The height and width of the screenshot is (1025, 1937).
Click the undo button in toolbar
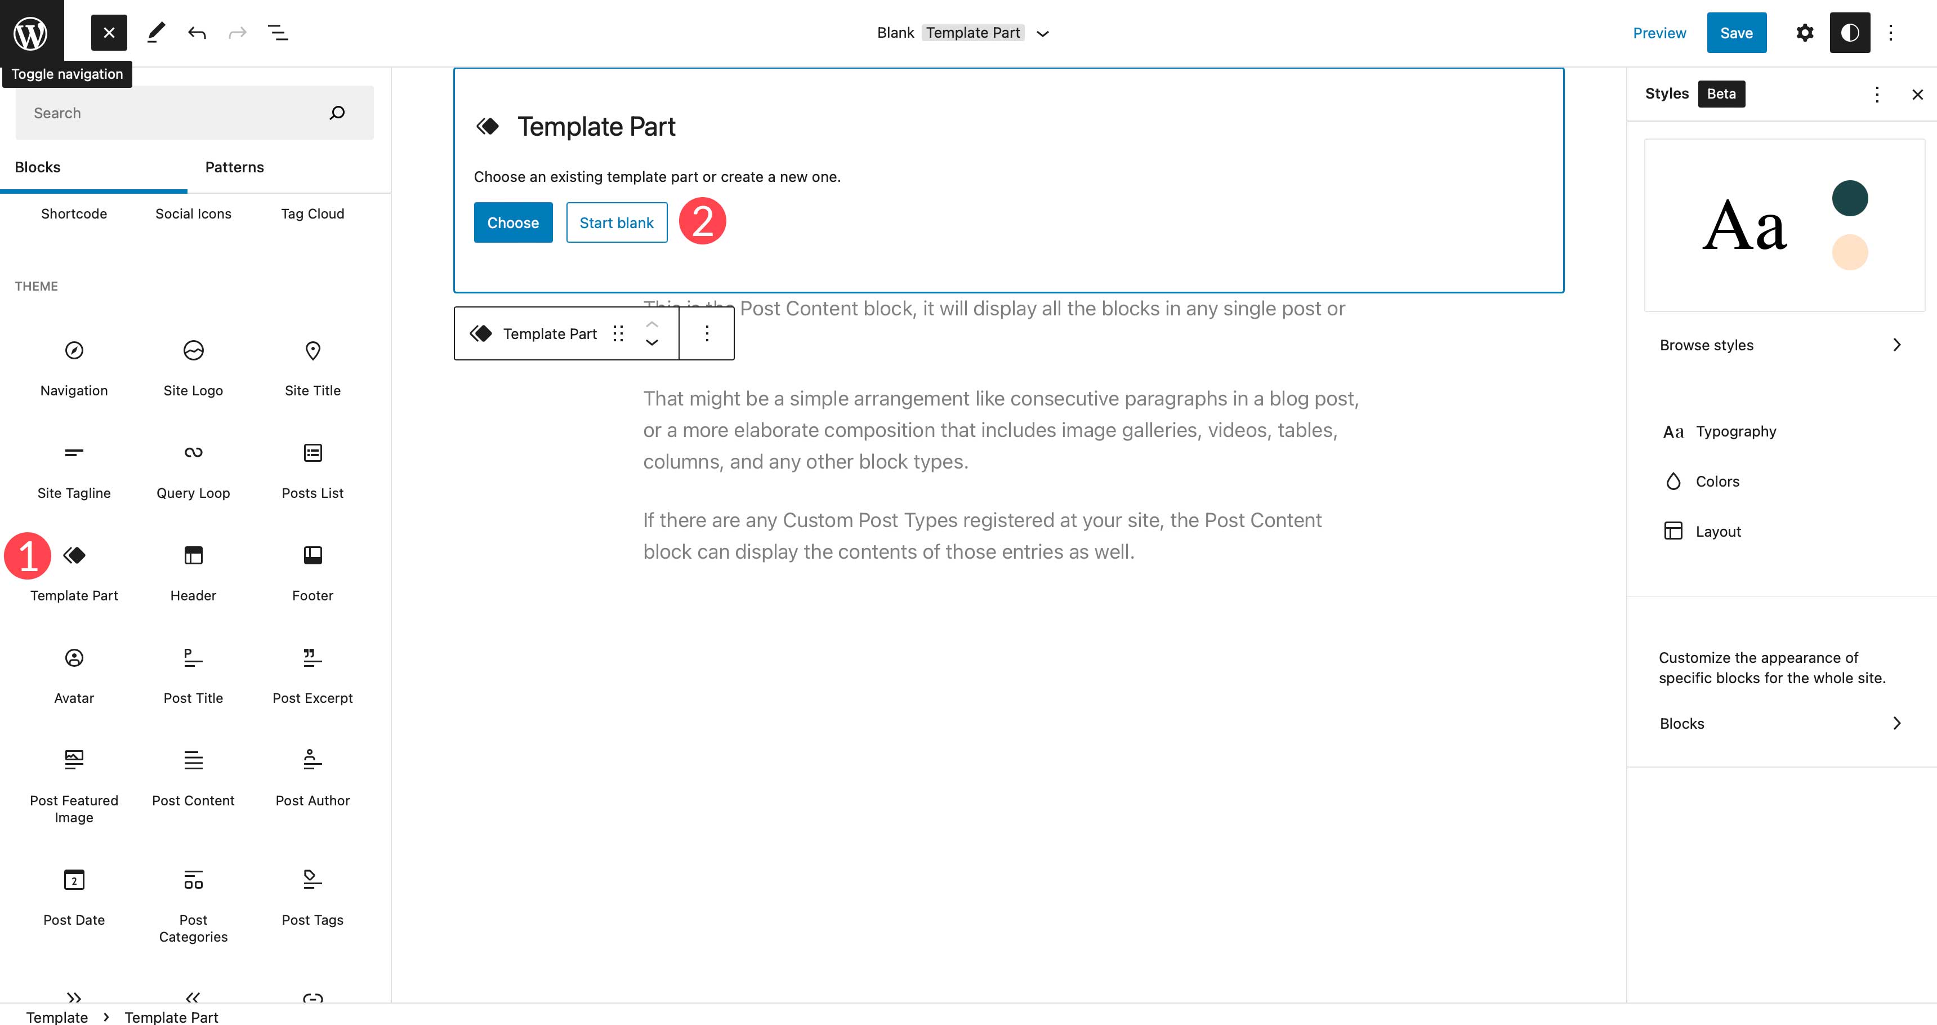click(x=195, y=32)
